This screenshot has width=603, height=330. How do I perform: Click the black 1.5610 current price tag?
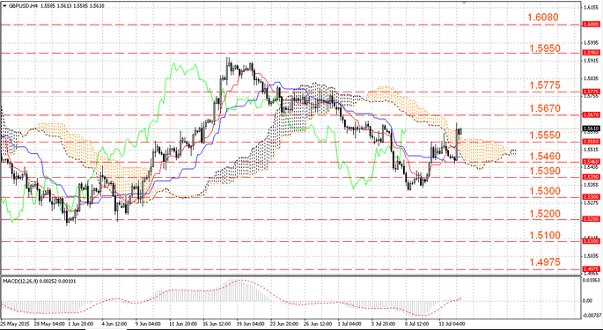click(x=591, y=128)
